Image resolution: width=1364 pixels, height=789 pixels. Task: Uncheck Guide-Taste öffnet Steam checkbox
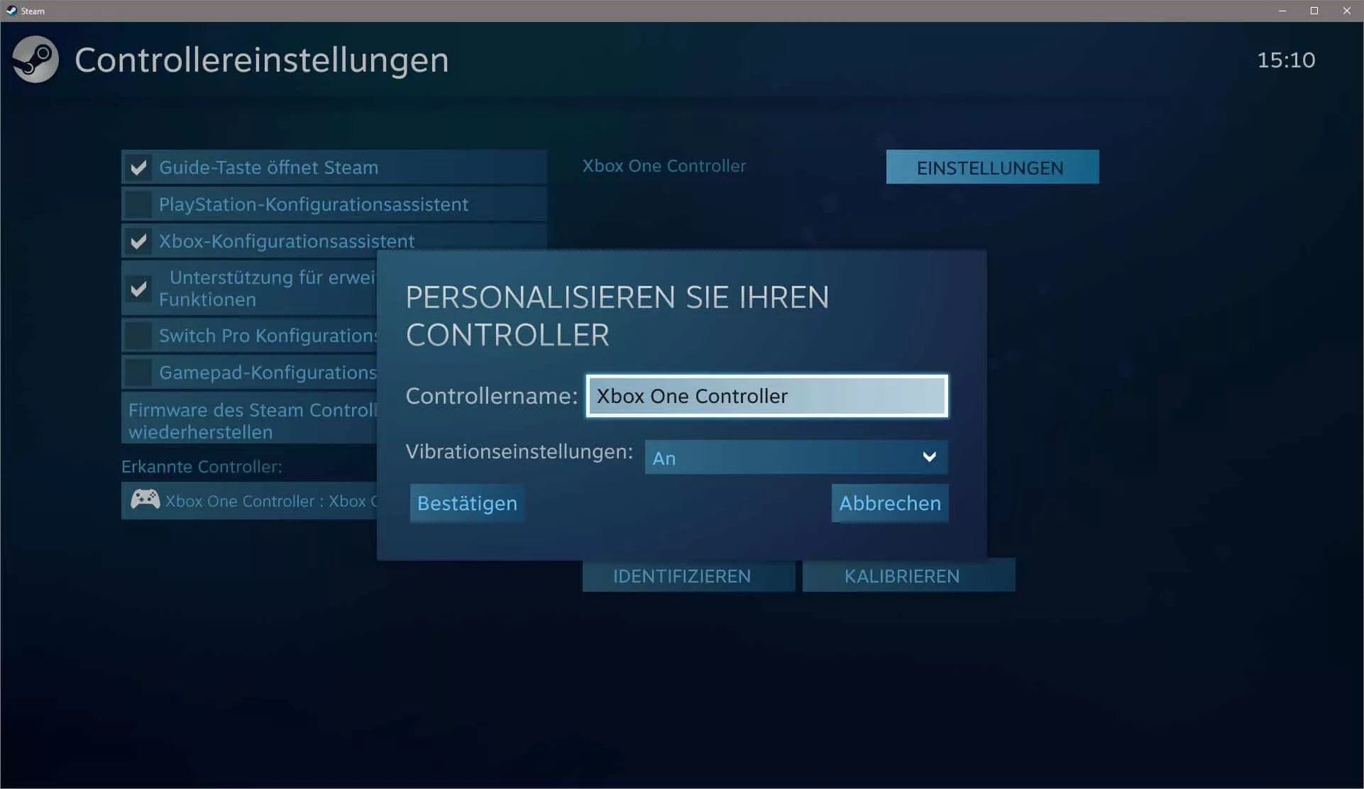[138, 167]
